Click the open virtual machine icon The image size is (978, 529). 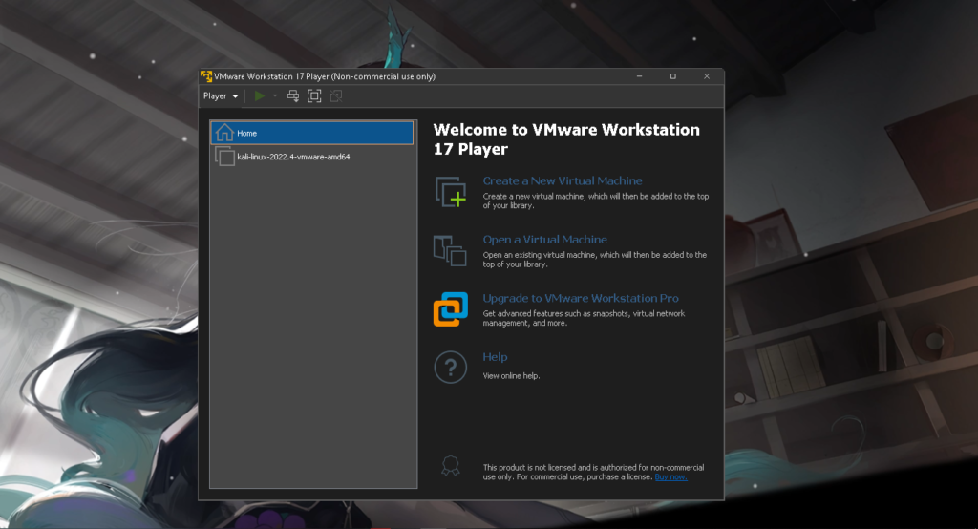(450, 251)
